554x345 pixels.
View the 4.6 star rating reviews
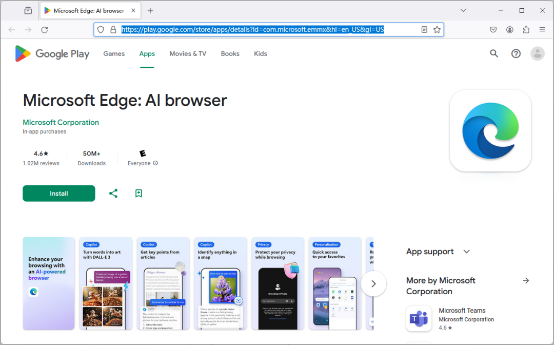point(41,158)
